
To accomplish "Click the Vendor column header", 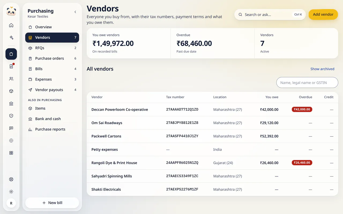I will pyautogui.click(x=97, y=97).
